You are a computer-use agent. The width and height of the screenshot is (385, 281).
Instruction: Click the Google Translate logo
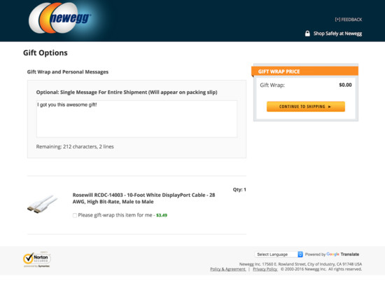tap(343, 254)
